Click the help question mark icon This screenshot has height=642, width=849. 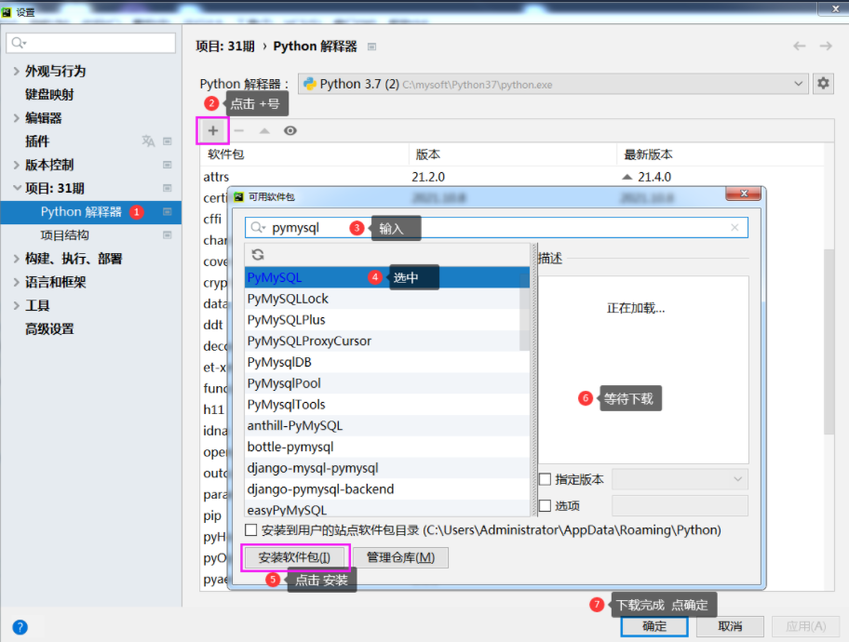tap(20, 627)
